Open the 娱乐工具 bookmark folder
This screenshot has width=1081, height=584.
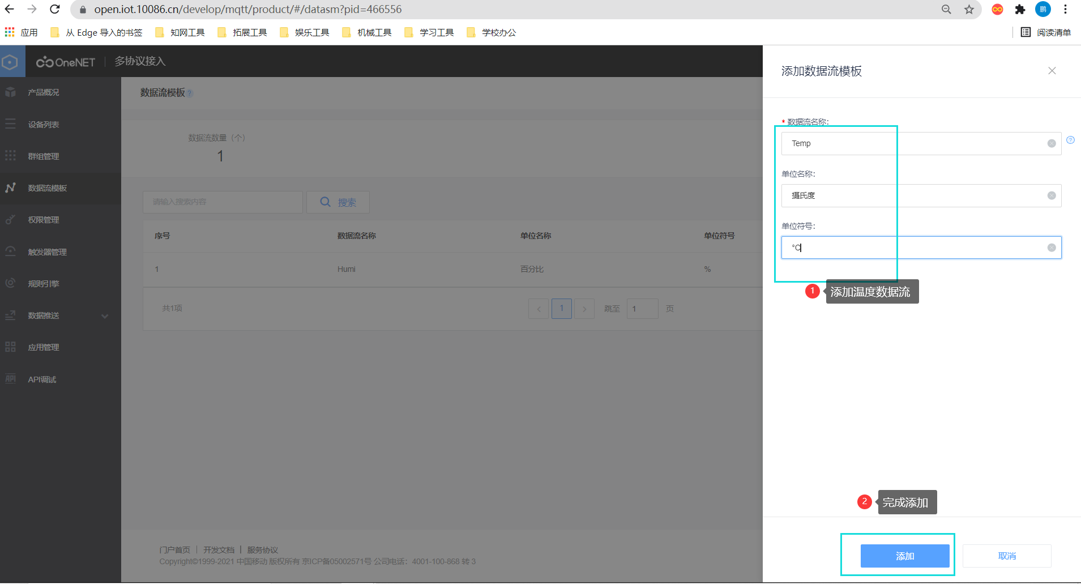tap(305, 32)
